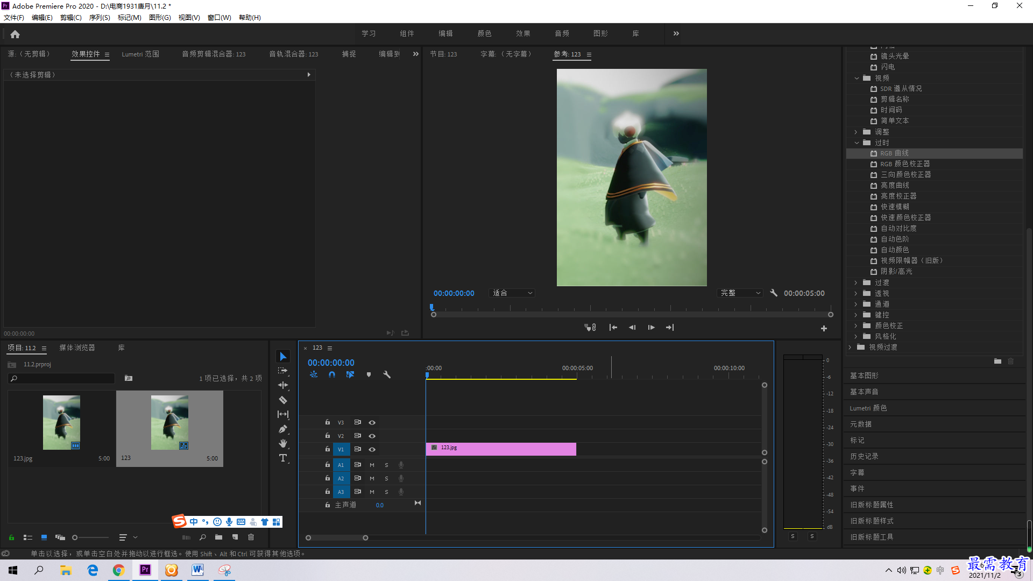This screenshot has height=581, width=1033.
Task: Open Chrome from the taskbar
Action: coord(118,570)
